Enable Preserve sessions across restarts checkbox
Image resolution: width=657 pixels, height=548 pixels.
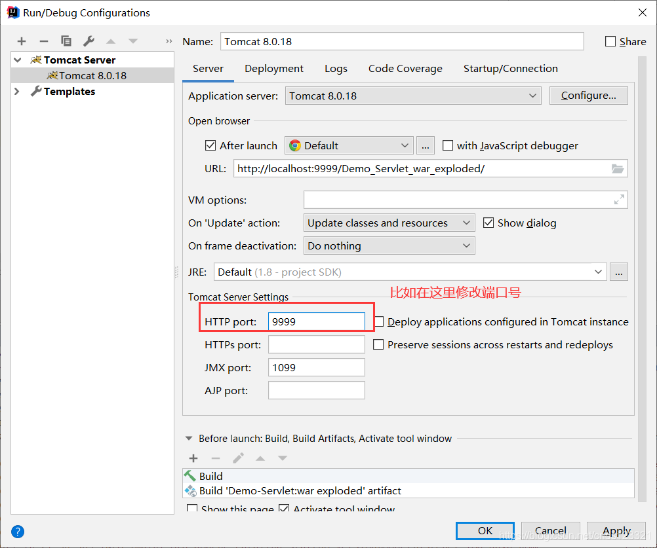click(378, 344)
